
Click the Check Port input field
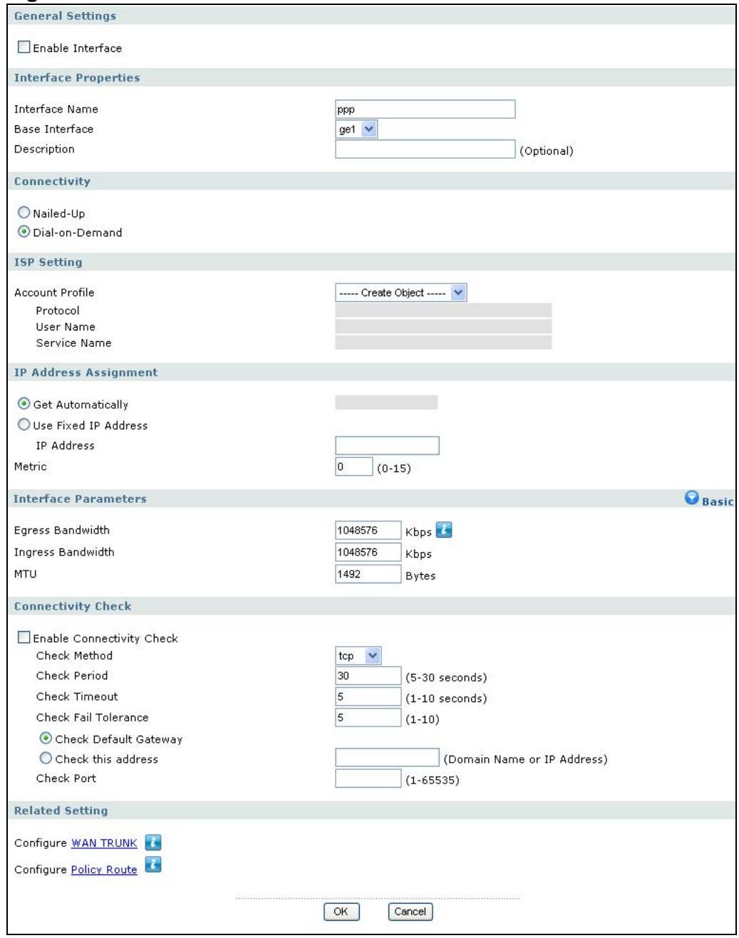(x=368, y=778)
